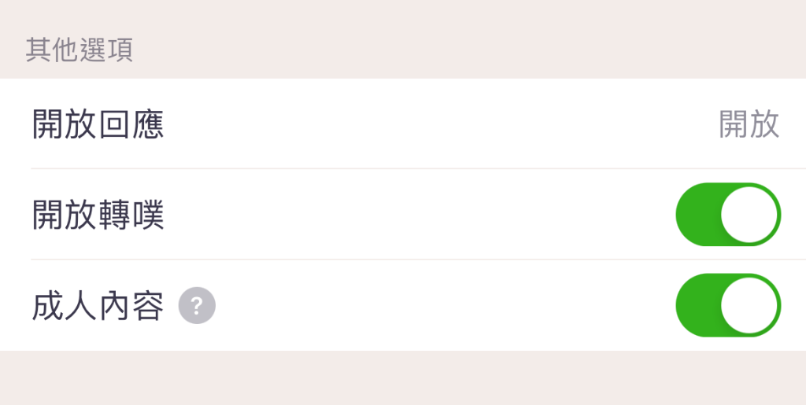Click the 開放 character in 開放回應 label
Screen dimensions: 806x405
tap(65, 124)
